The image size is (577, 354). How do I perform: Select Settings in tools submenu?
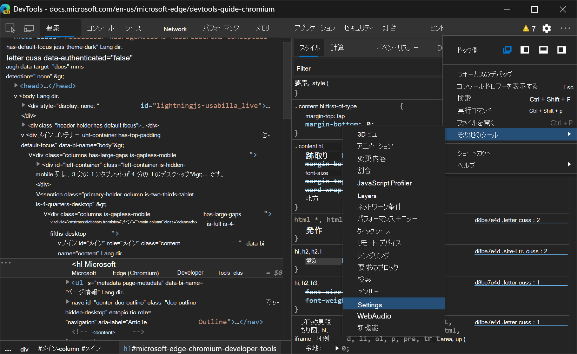pyautogui.click(x=394, y=304)
